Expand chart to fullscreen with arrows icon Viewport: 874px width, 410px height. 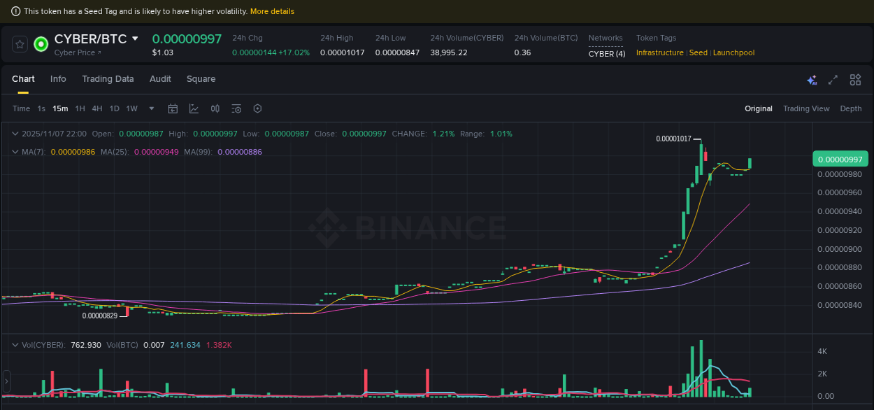[833, 80]
